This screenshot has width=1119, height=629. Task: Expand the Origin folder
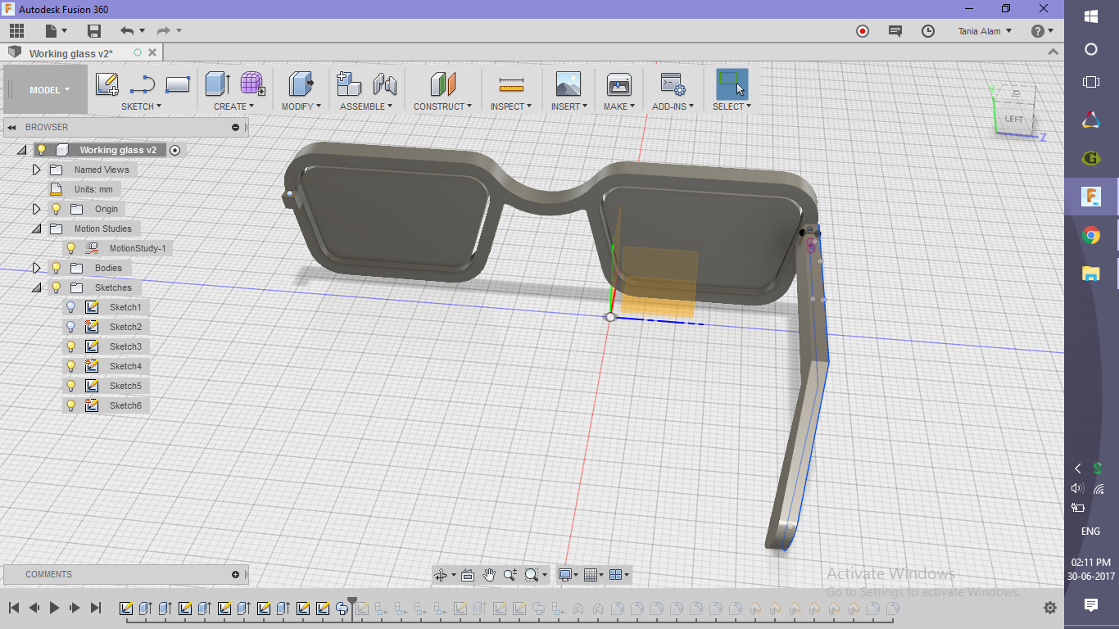point(36,209)
